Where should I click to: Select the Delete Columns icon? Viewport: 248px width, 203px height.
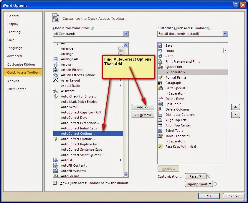(160, 109)
